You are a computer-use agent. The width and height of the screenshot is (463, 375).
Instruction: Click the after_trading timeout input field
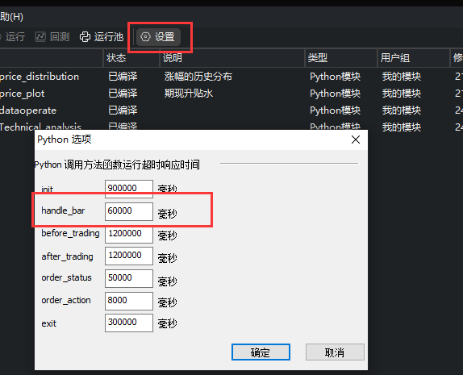129,256
